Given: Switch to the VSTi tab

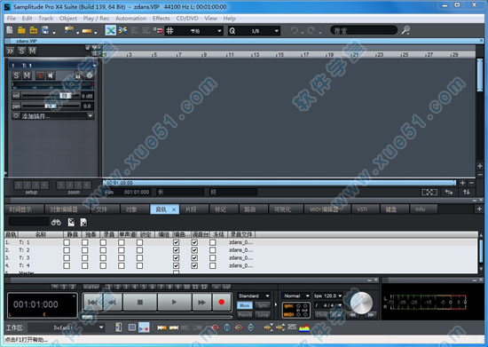Looking at the screenshot, I should coord(365,209).
